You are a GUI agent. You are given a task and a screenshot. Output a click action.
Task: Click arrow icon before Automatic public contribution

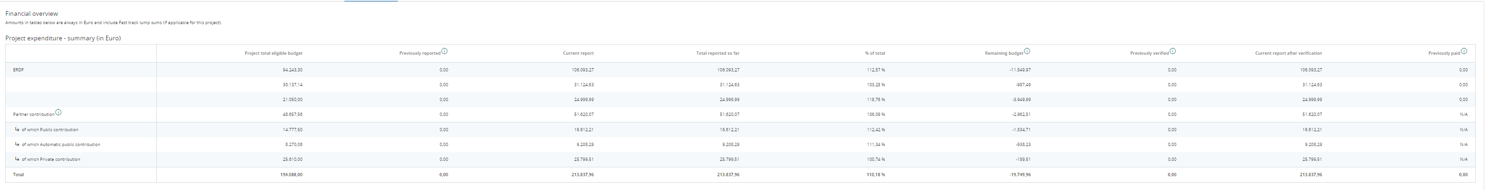tap(17, 144)
